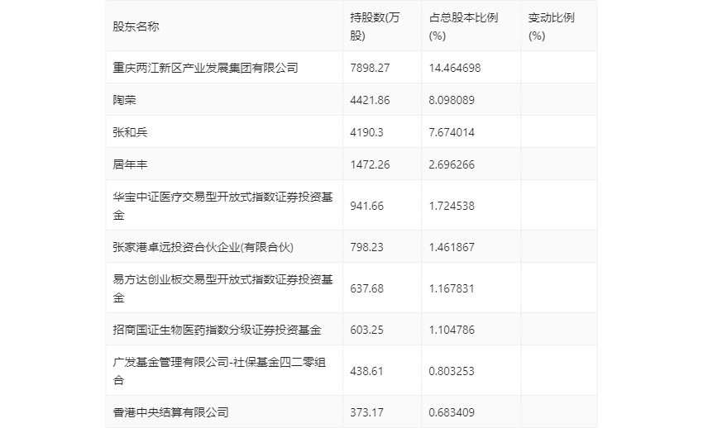This screenshot has height=428, width=703.
Task: Click the value 637.68
Action: [366, 288]
